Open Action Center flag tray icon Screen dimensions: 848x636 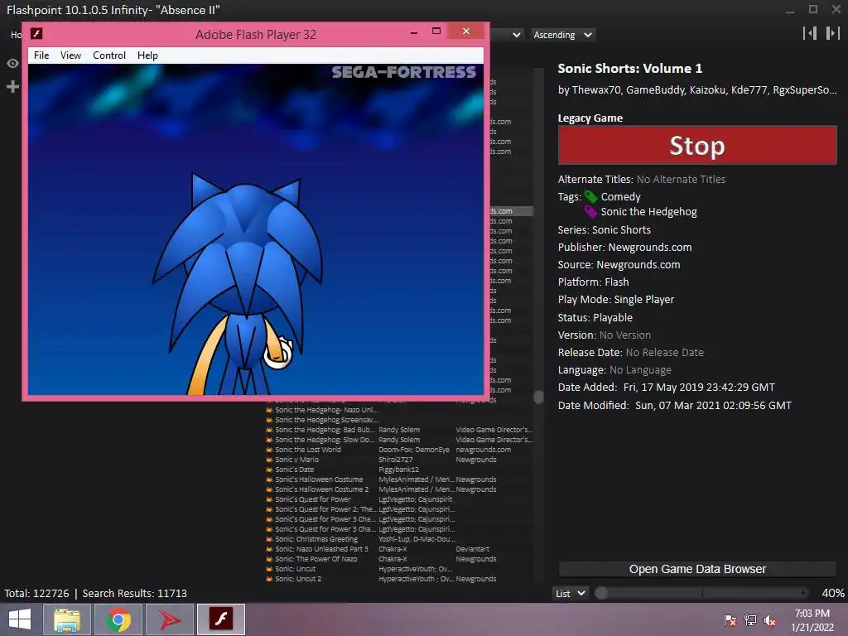click(x=730, y=619)
